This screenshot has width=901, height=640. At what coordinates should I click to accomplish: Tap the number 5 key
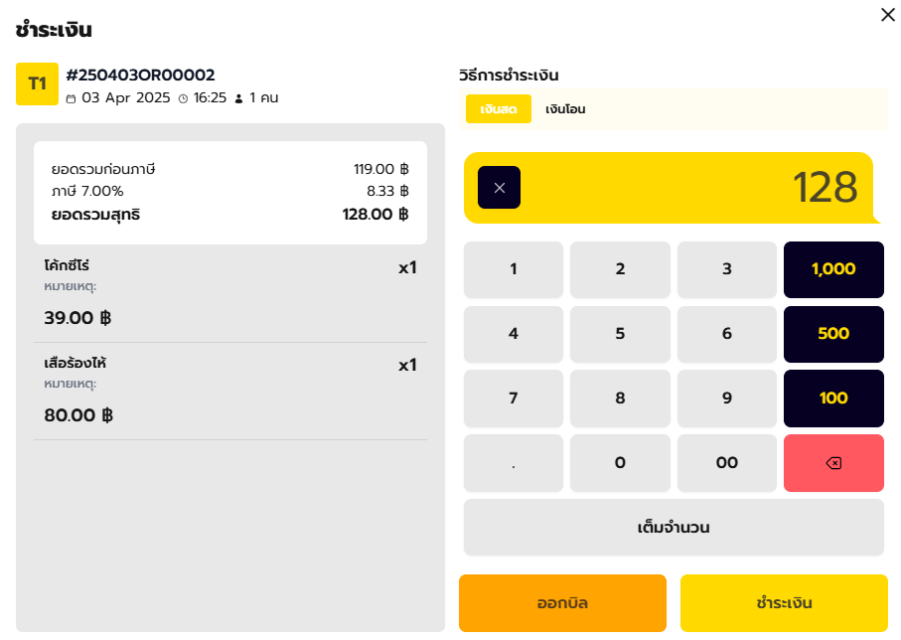point(620,334)
